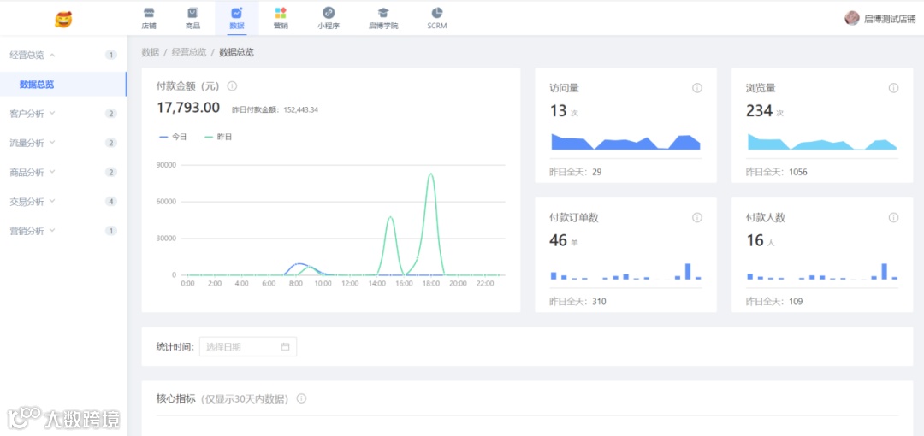The width and height of the screenshot is (924, 436).
Task: Toggle 今日 legend series in chart
Action: pyautogui.click(x=173, y=137)
